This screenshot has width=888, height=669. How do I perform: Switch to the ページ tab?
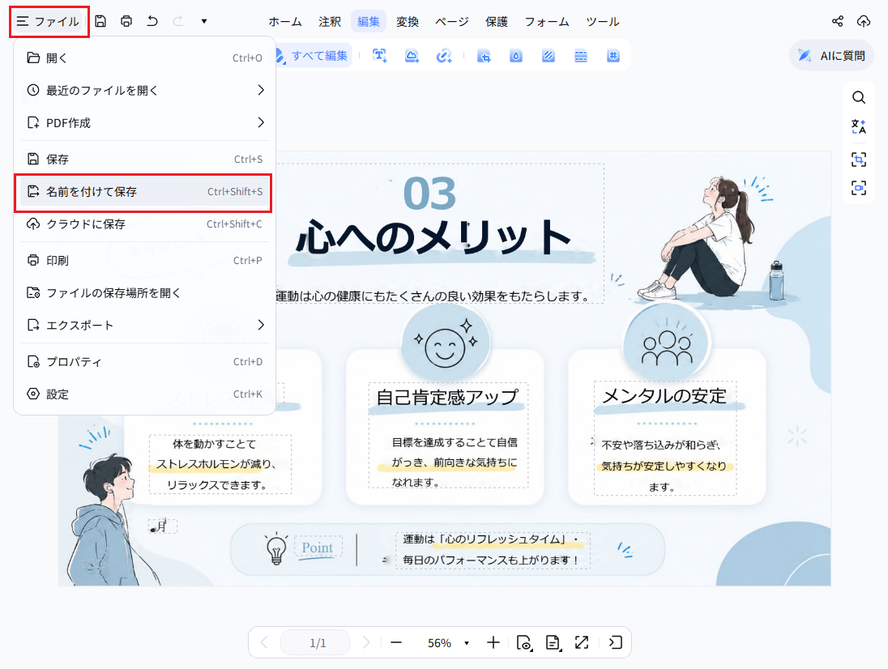click(452, 22)
